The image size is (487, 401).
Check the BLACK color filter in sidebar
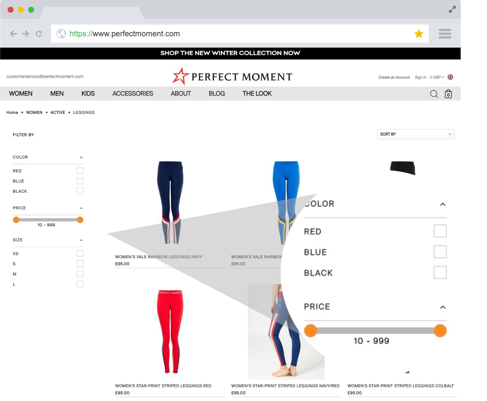pos(80,191)
